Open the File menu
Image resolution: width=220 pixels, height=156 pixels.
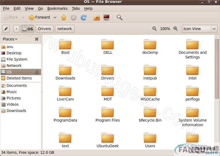[x=6, y=9]
